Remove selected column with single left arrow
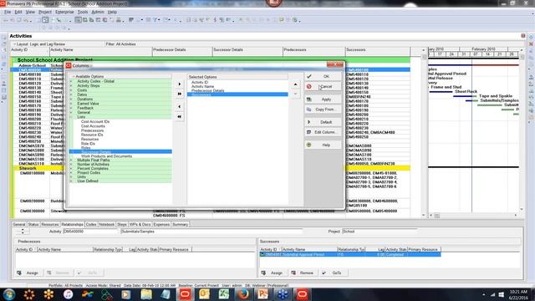This screenshot has height=301, width=535. pos(180,106)
